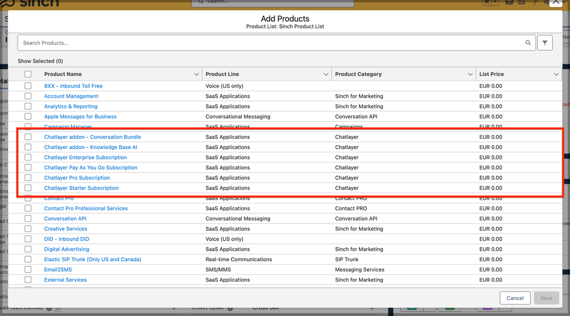Image resolution: width=570 pixels, height=316 pixels.
Task: Open the Digital Advertising link
Action: 67,249
